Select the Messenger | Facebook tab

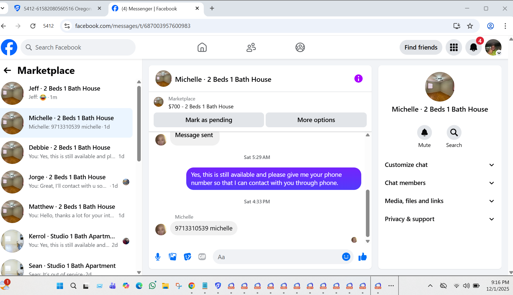[x=156, y=8]
